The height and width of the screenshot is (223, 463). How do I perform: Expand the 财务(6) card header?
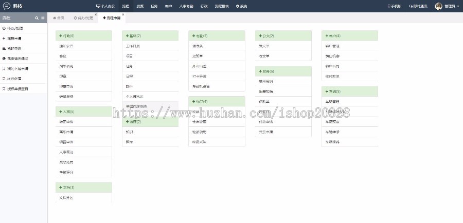pyautogui.click(x=283, y=71)
